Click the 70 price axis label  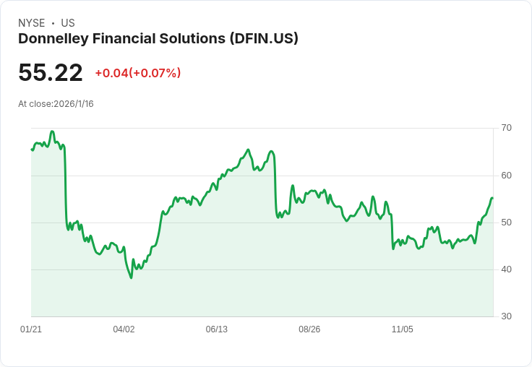506,128
